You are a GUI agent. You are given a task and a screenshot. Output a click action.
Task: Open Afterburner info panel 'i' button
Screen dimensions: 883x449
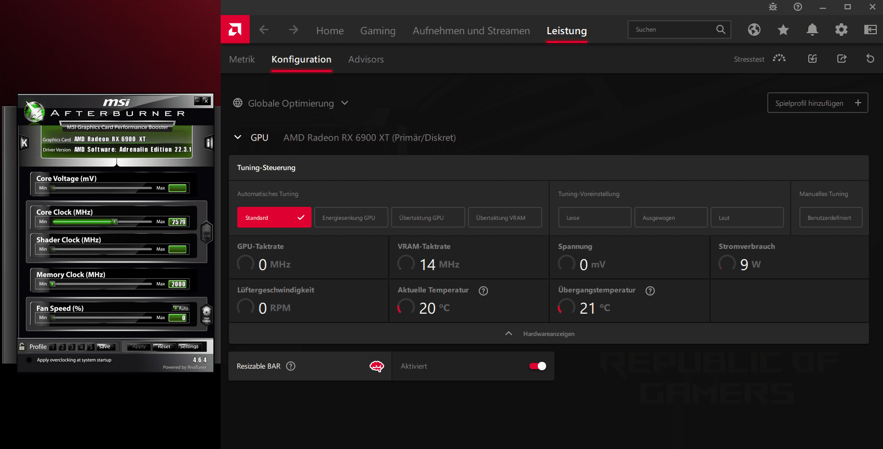[x=209, y=143]
